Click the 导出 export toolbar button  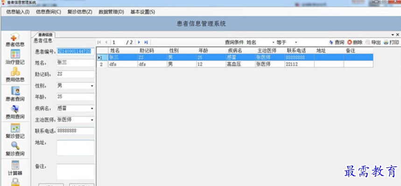(373, 42)
